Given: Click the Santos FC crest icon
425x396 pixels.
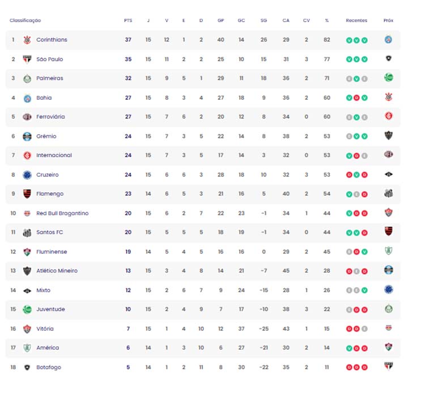Looking at the screenshot, I should [x=27, y=233].
